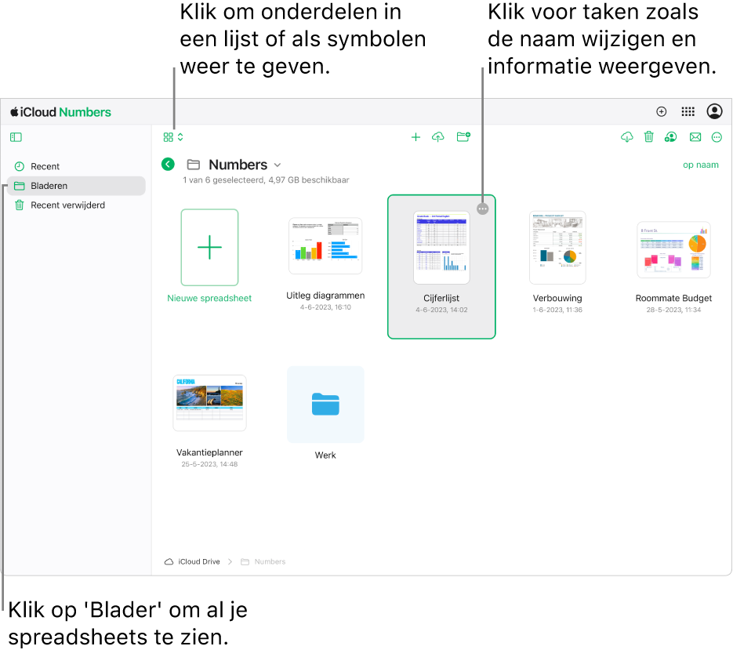Upload a spreadsheet to iCloud Drive
The image size is (733, 657).
pos(438,136)
